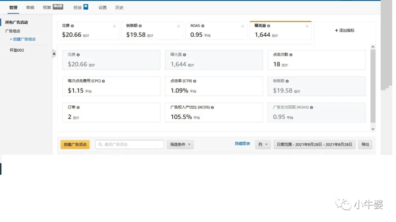396x222 pixels.
Task: Click the 隐藏图表 hide chart link
Action: (x=243, y=144)
